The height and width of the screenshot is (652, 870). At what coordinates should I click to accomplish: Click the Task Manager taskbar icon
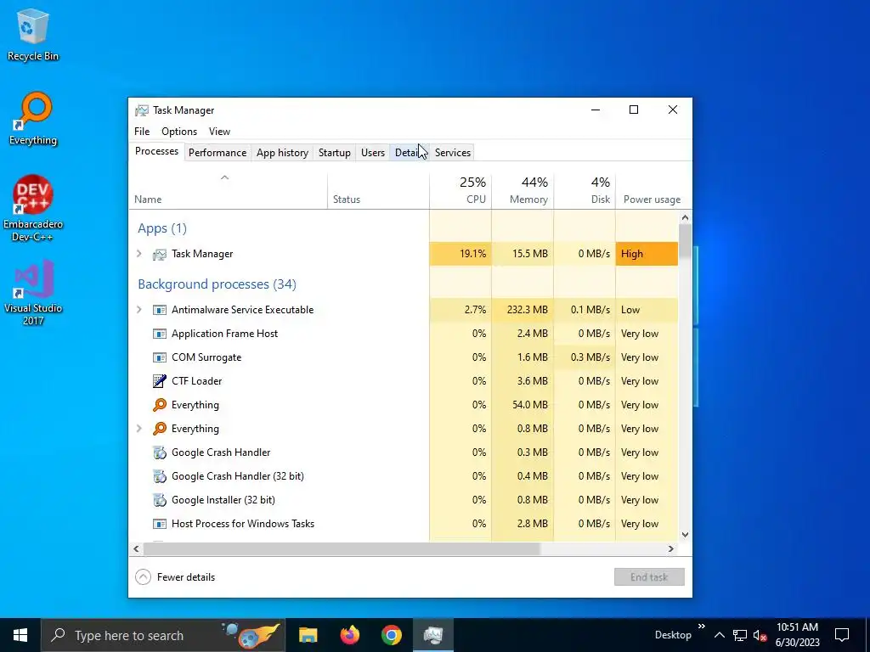[x=432, y=635]
